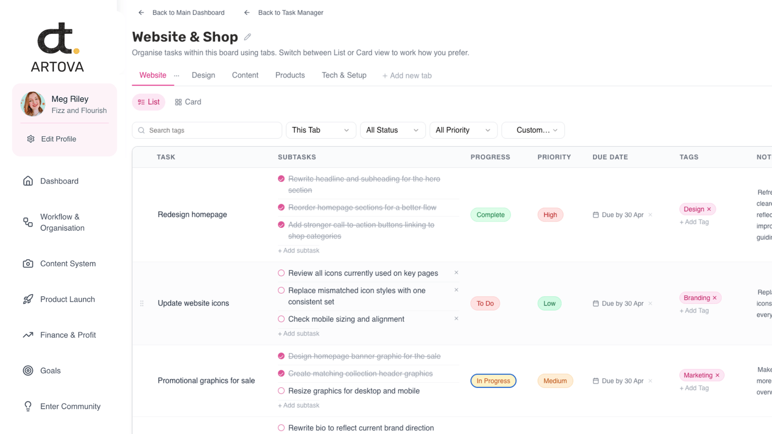
Task: Uncheck the Reorder homepage sections subtask
Action: 281,208
